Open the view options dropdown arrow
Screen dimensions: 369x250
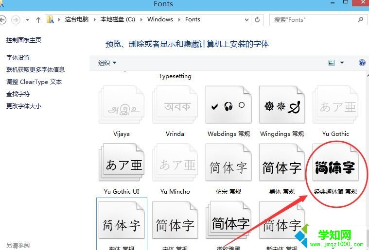point(342,63)
